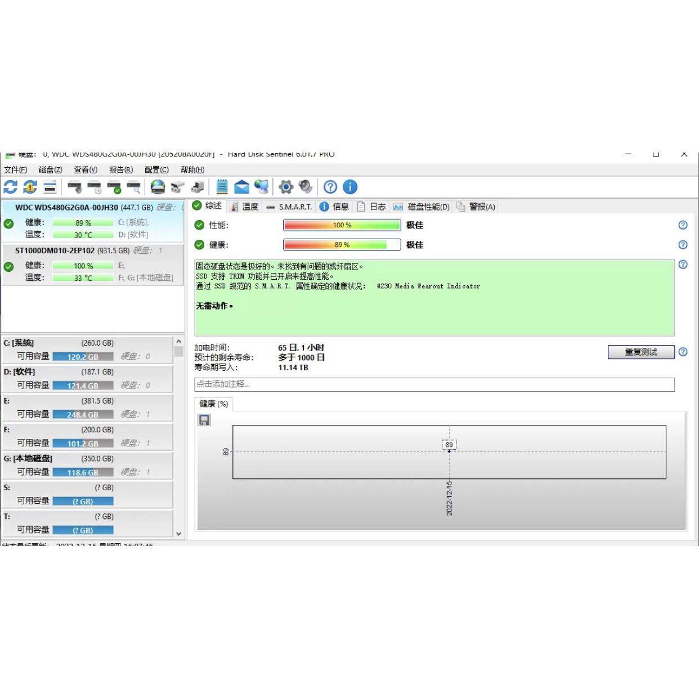
Task: Select the G: [本地磁盘] partition
Action: coord(87,465)
